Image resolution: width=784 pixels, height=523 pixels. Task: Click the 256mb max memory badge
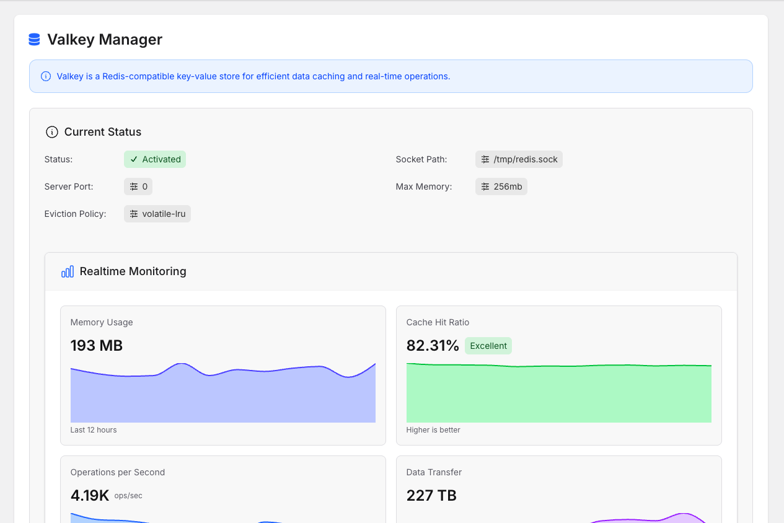[x=501, y=187]
